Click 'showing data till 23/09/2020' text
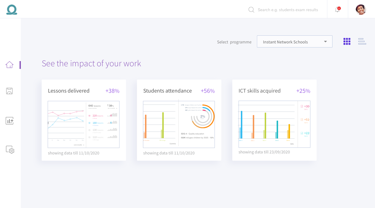Image resolution: width=375 pixels, height=208 pixels. [264, 152]
